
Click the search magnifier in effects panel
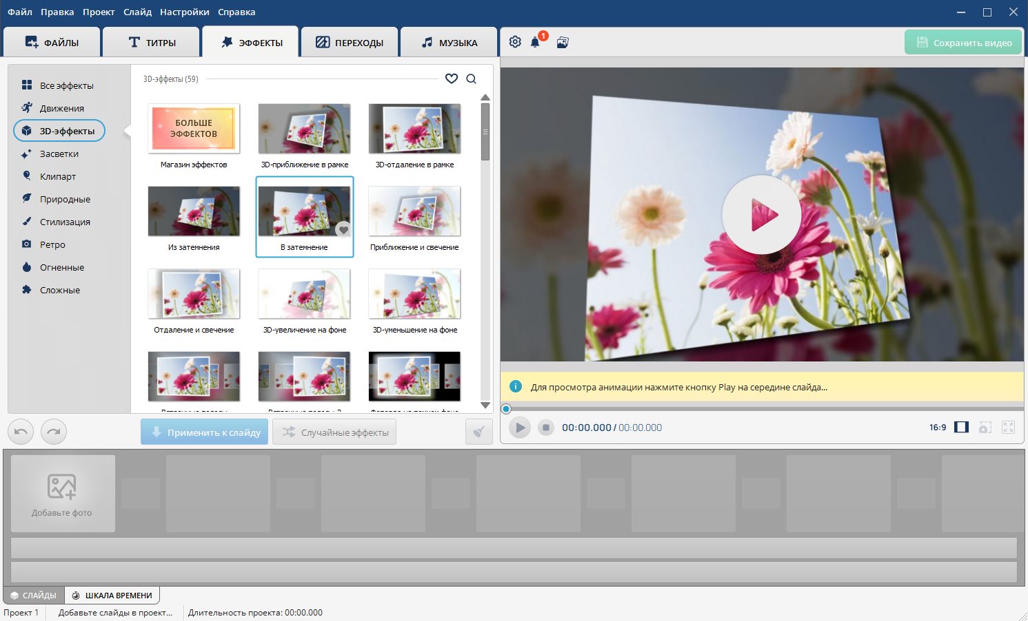click(x=471, y=79)
